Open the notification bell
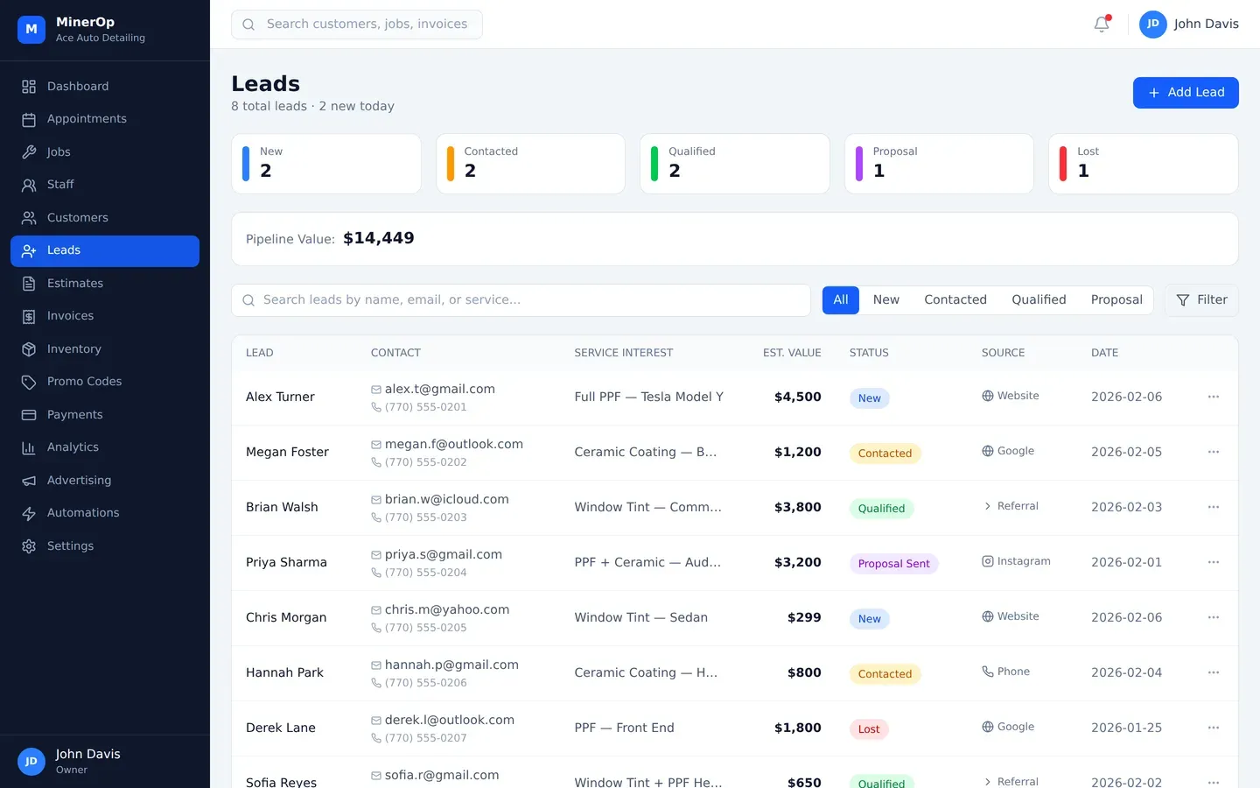 coord(1101,25)
